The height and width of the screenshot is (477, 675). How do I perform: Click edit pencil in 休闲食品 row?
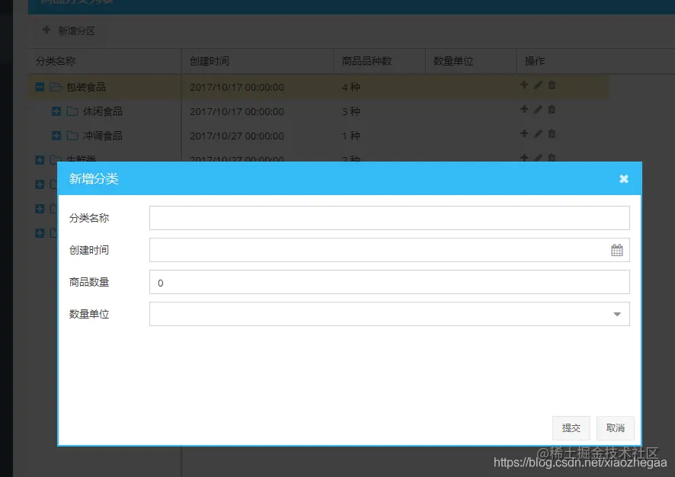click(x=538, y=110)
